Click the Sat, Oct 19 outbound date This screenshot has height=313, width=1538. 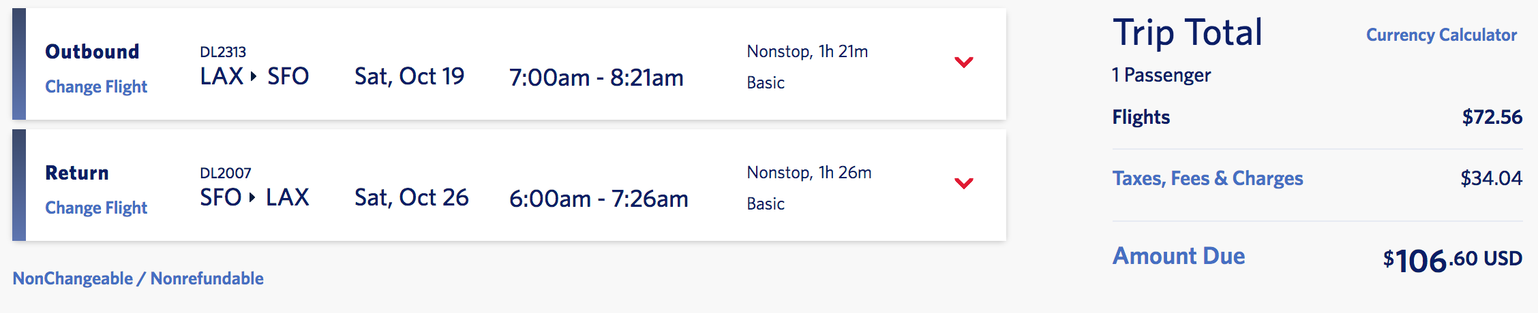409,77
